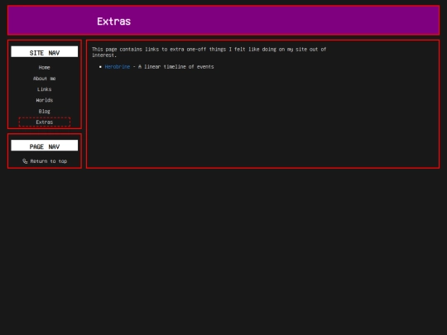This screenshot has width=447, height=335.
Task: Select the Extras item in site nav
Action: point(45,122)
